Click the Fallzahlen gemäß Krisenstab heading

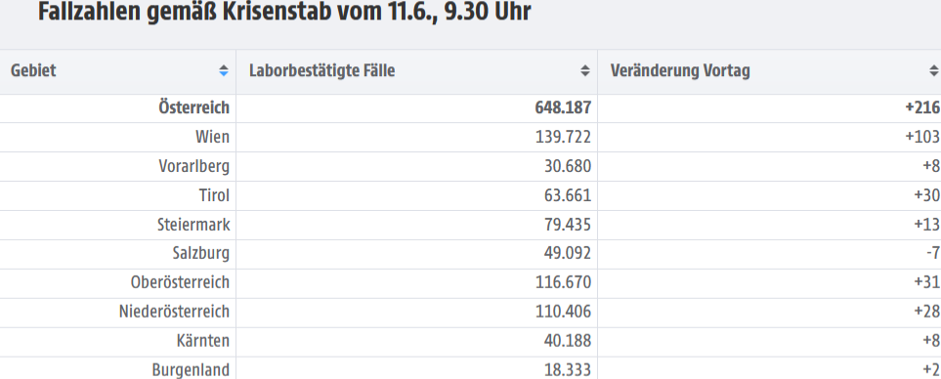[x=284, y=12]
